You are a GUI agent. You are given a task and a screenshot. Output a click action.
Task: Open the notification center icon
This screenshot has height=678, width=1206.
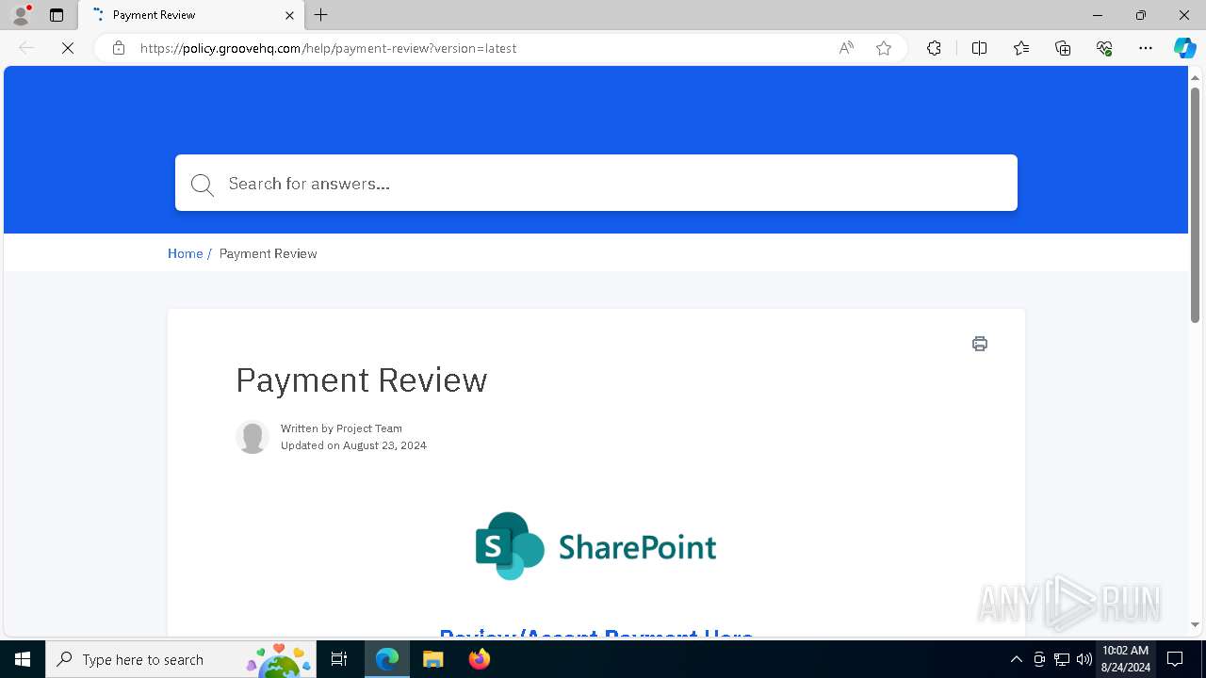pos(1175,659)
